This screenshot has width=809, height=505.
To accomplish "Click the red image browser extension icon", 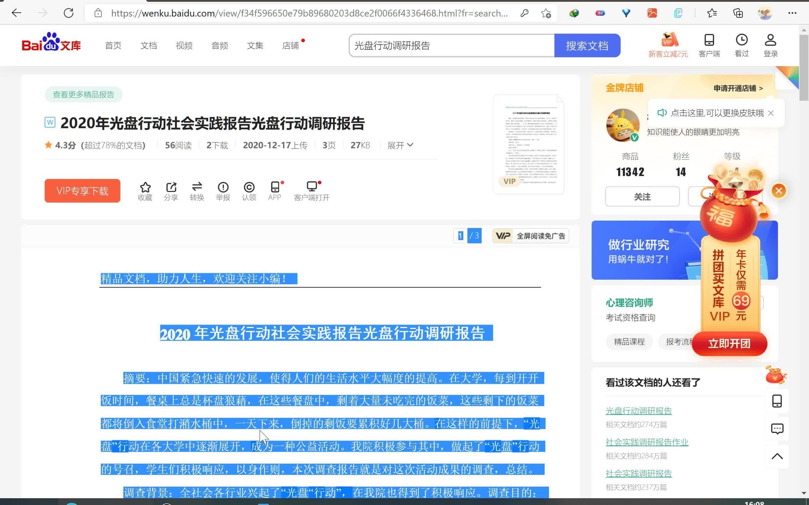I will coord(652,13).
